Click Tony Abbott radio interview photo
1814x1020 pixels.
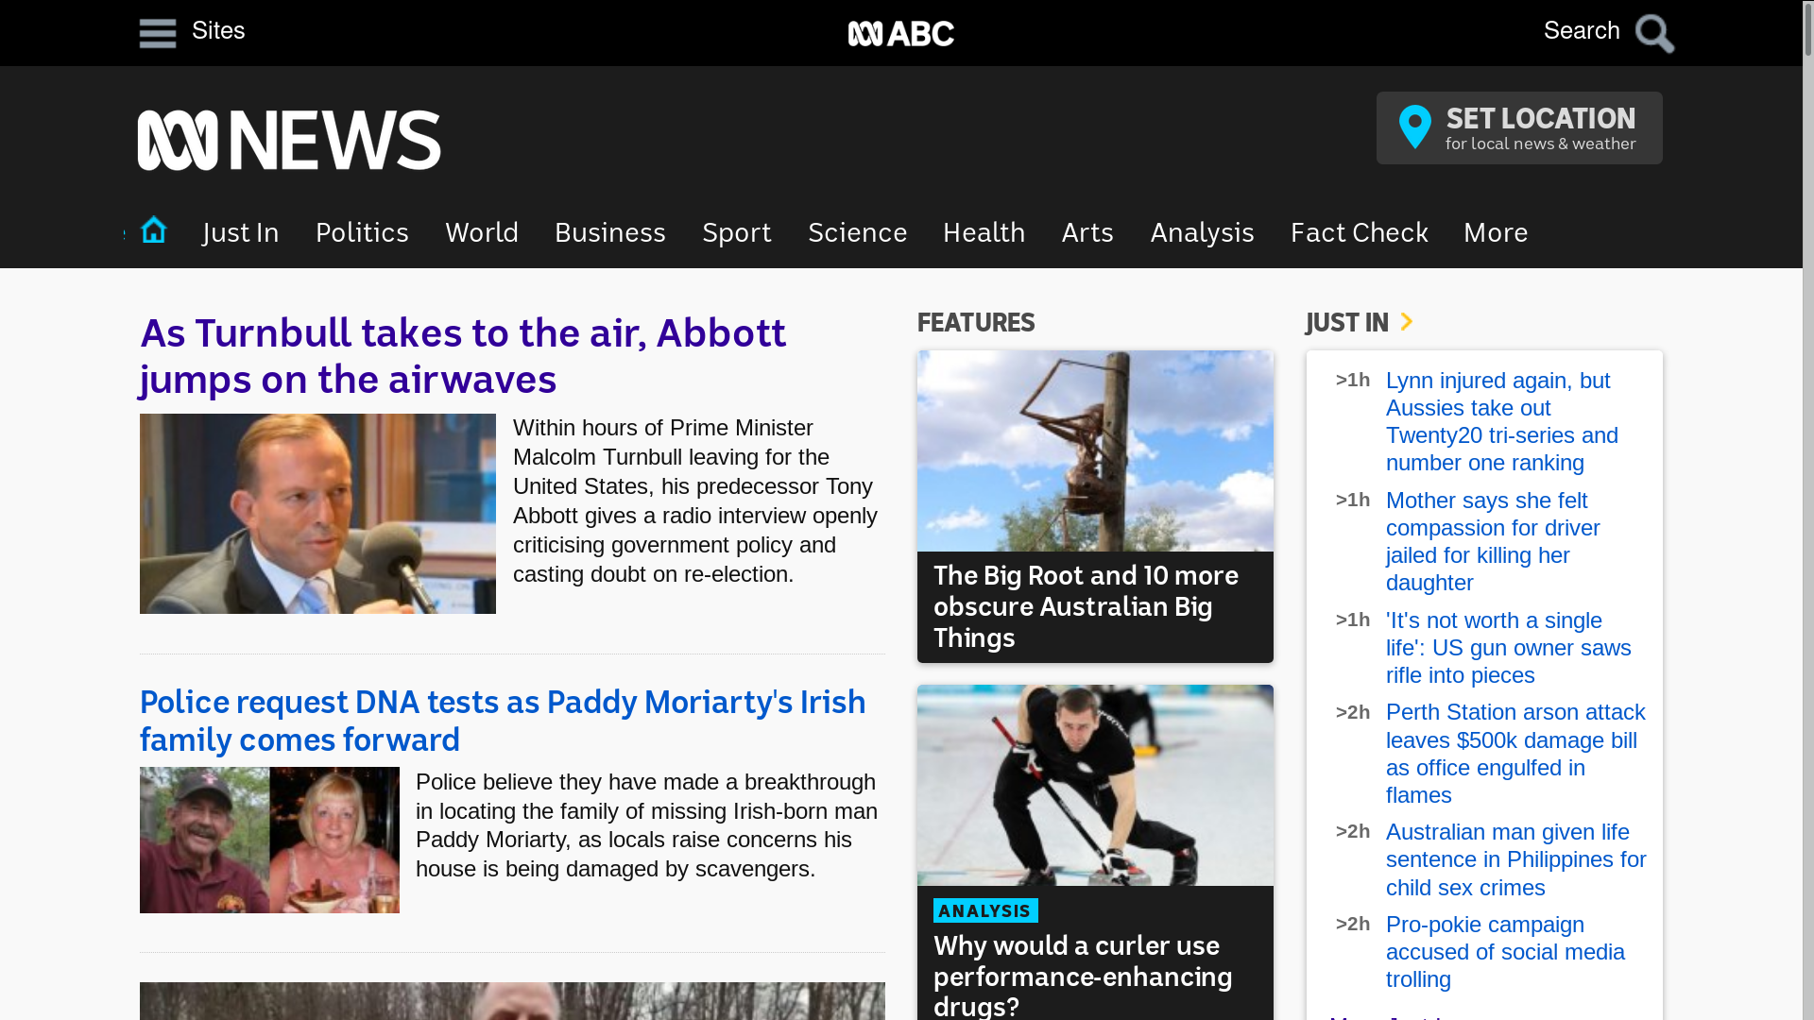click(317, 514)
